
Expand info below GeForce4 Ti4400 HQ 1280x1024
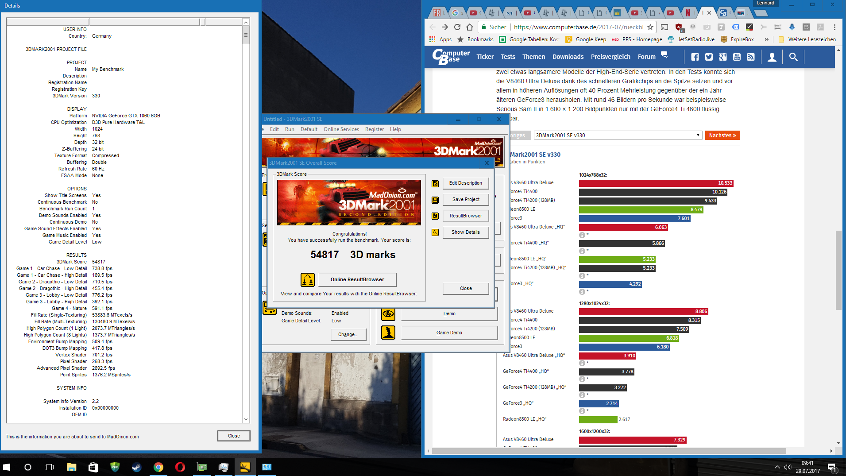[x=582, y=379]
